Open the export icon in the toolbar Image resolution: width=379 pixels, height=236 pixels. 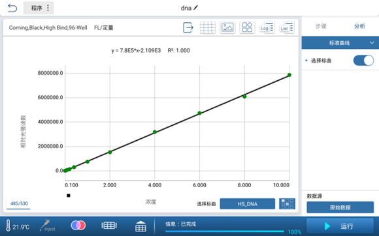pyautogui.click(x=188, y=27)
